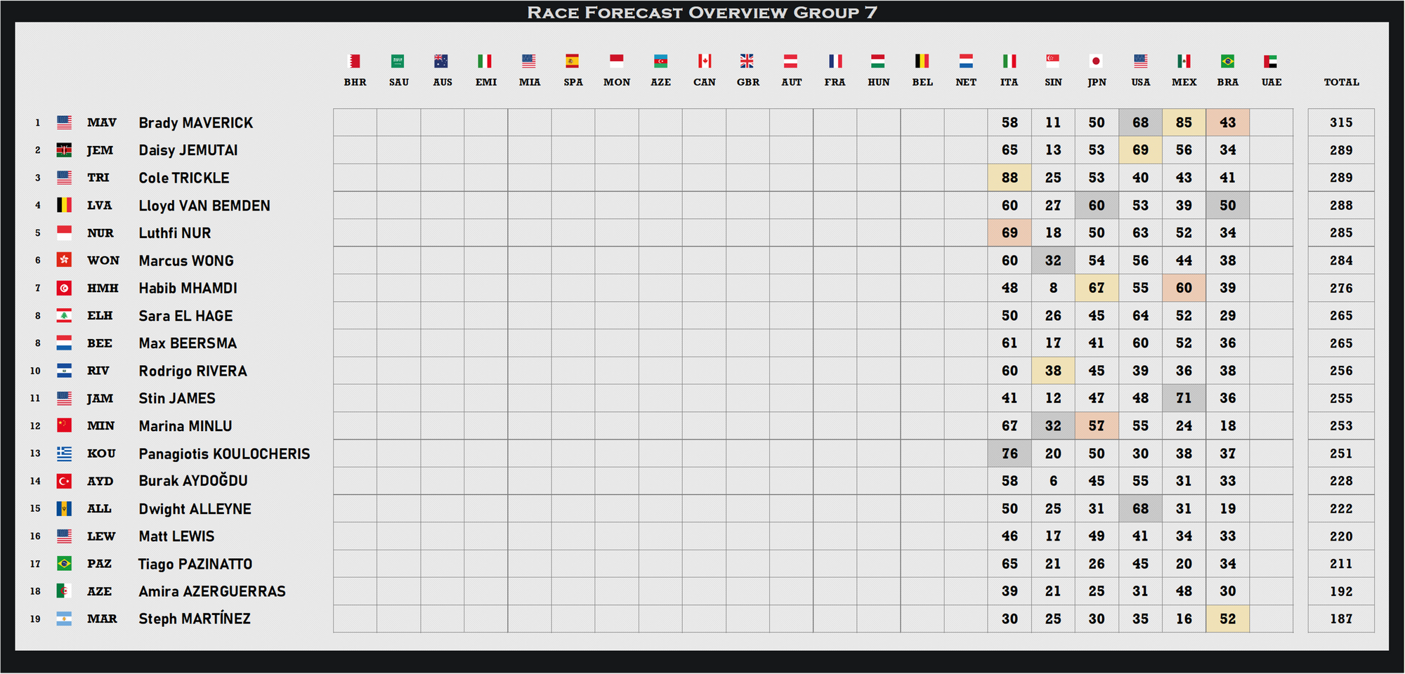The height and width of the screenshot is (674, 1405).
Task: Select the British flag above GBR
Action: click(x=747, y=61)
